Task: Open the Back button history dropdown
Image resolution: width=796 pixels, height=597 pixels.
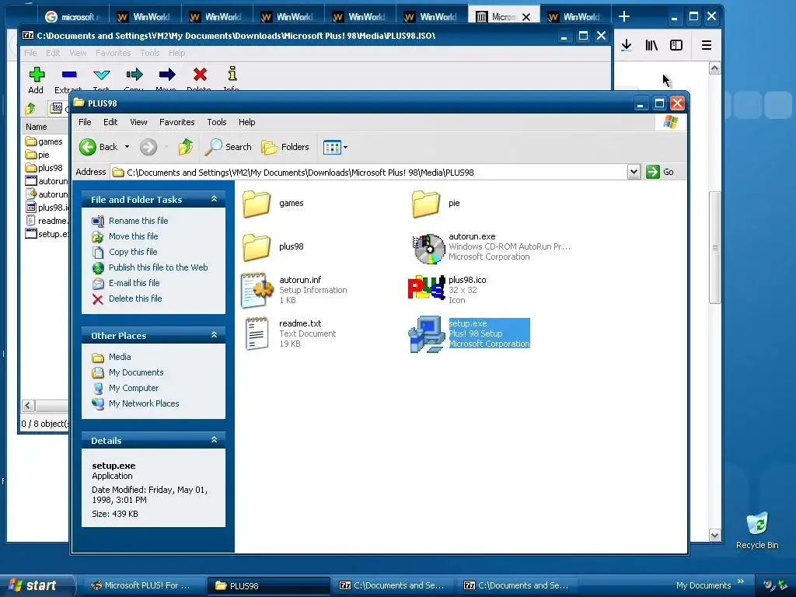Action: (127, 147)
